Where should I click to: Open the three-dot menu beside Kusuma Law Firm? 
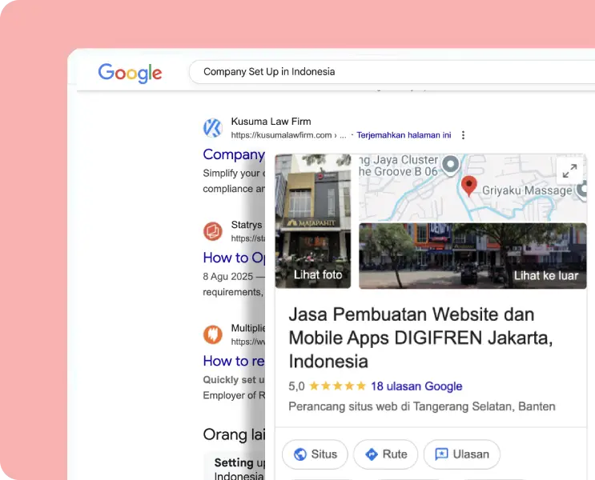tap(464, 135)
